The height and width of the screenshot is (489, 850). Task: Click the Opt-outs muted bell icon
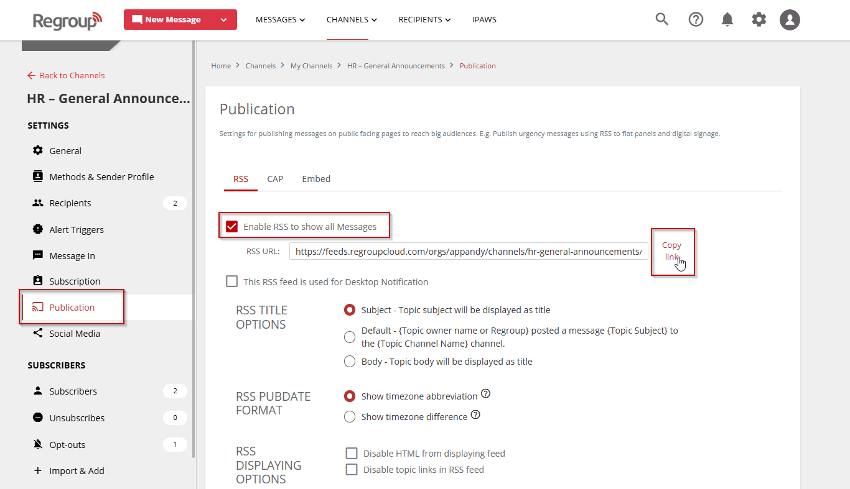38,444
